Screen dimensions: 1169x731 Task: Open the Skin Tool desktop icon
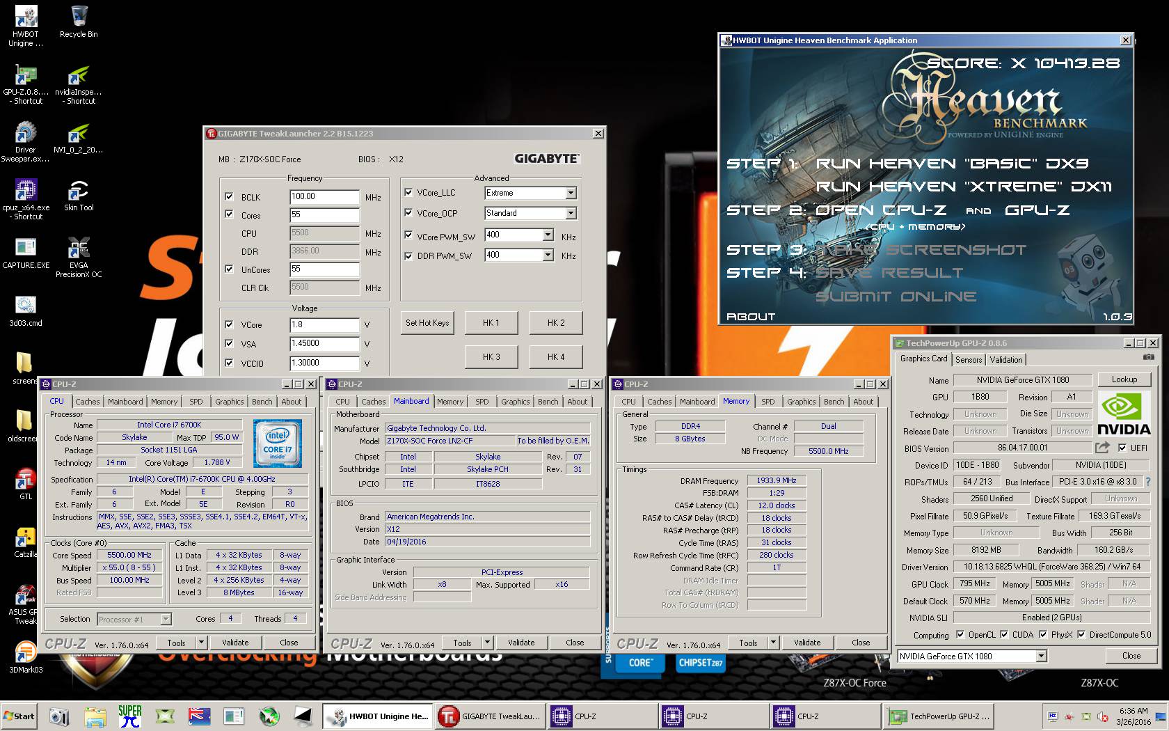pyautogui.click(x=79, y=195)
